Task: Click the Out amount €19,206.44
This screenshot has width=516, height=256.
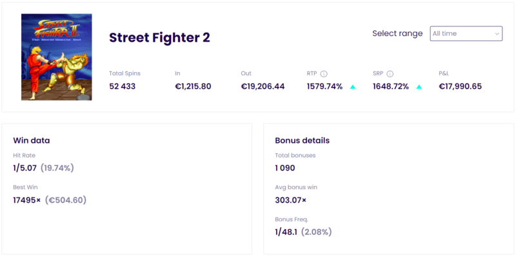Action: tap(263, 87)
